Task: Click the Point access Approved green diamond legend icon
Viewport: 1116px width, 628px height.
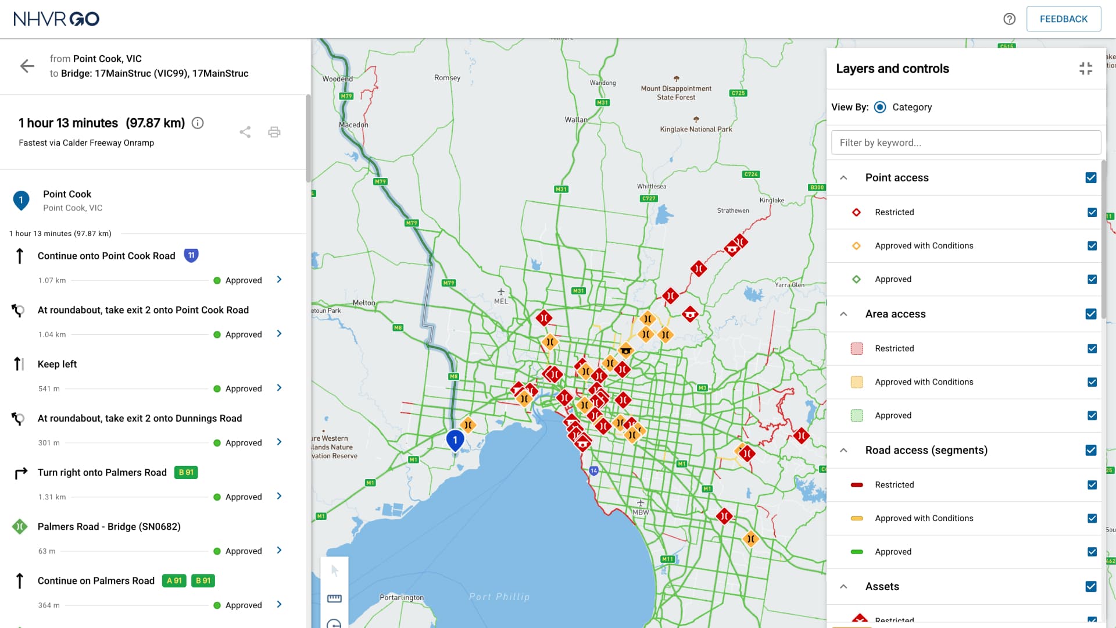Action: 856,280
